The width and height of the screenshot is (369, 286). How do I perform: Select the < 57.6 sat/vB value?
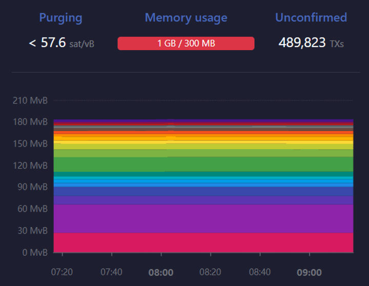pyautogui.click(x=61, y=43)
